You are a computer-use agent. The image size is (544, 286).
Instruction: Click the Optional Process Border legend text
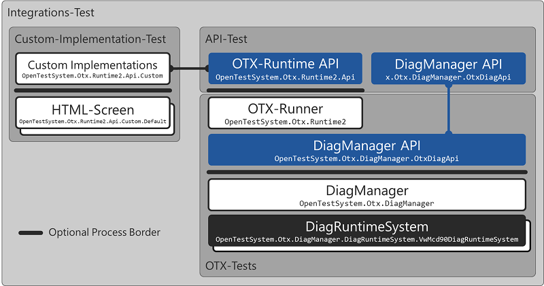104,232
